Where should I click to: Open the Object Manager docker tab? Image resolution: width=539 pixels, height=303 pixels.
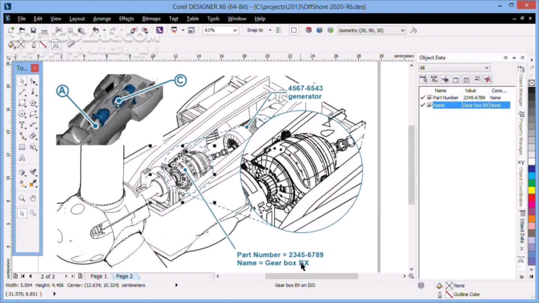(521, 86)
